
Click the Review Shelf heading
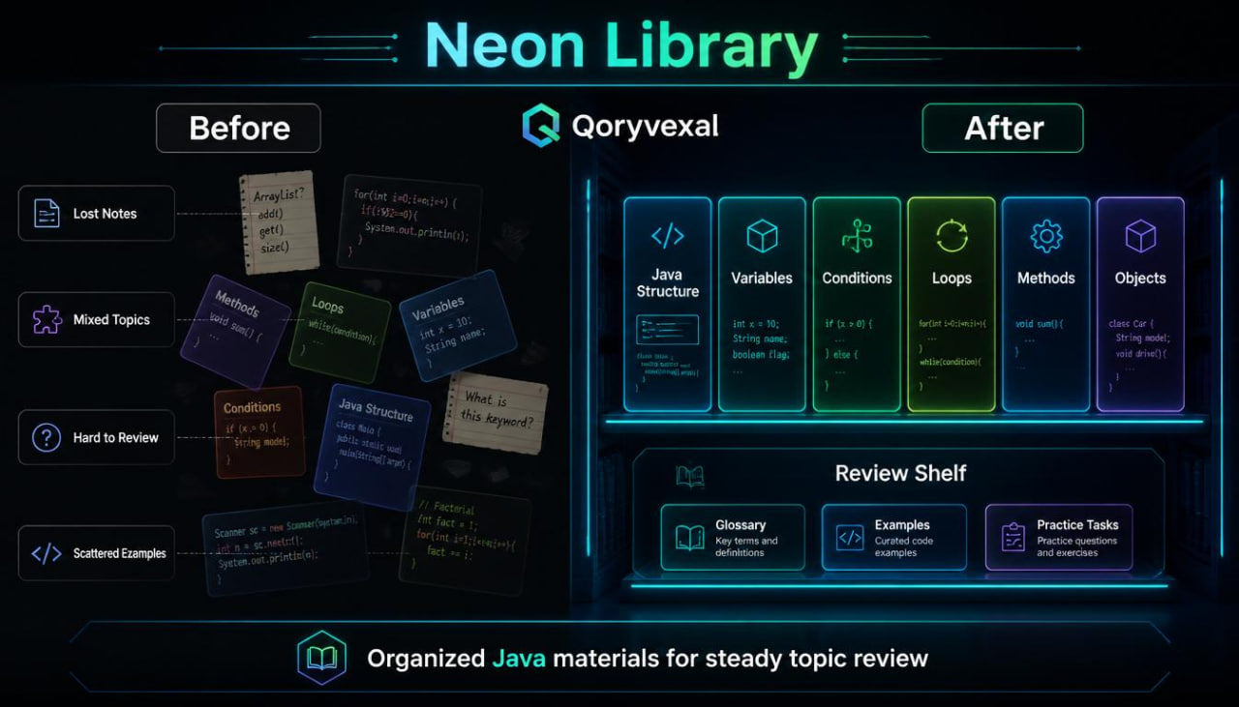900,473
